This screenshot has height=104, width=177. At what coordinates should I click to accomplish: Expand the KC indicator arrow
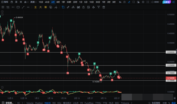coord(22,103)
